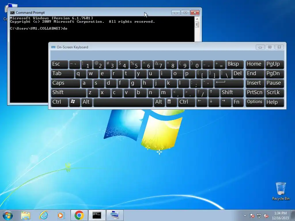Click the equals/plus key
The width and height of the screenshot is (295, 221).
tap(220, 64)
